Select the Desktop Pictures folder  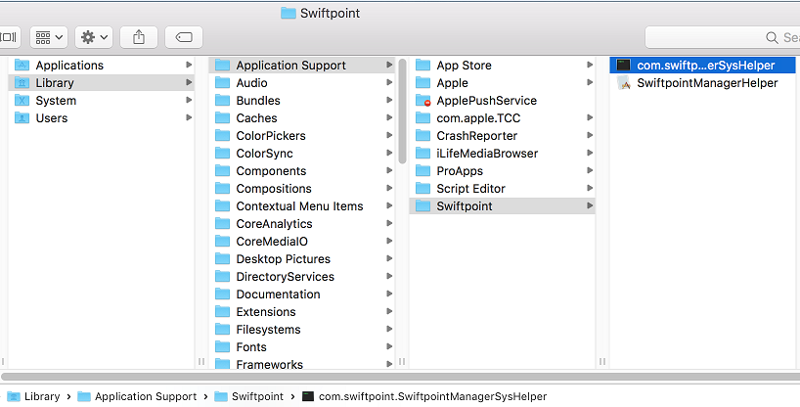[302, 259]
